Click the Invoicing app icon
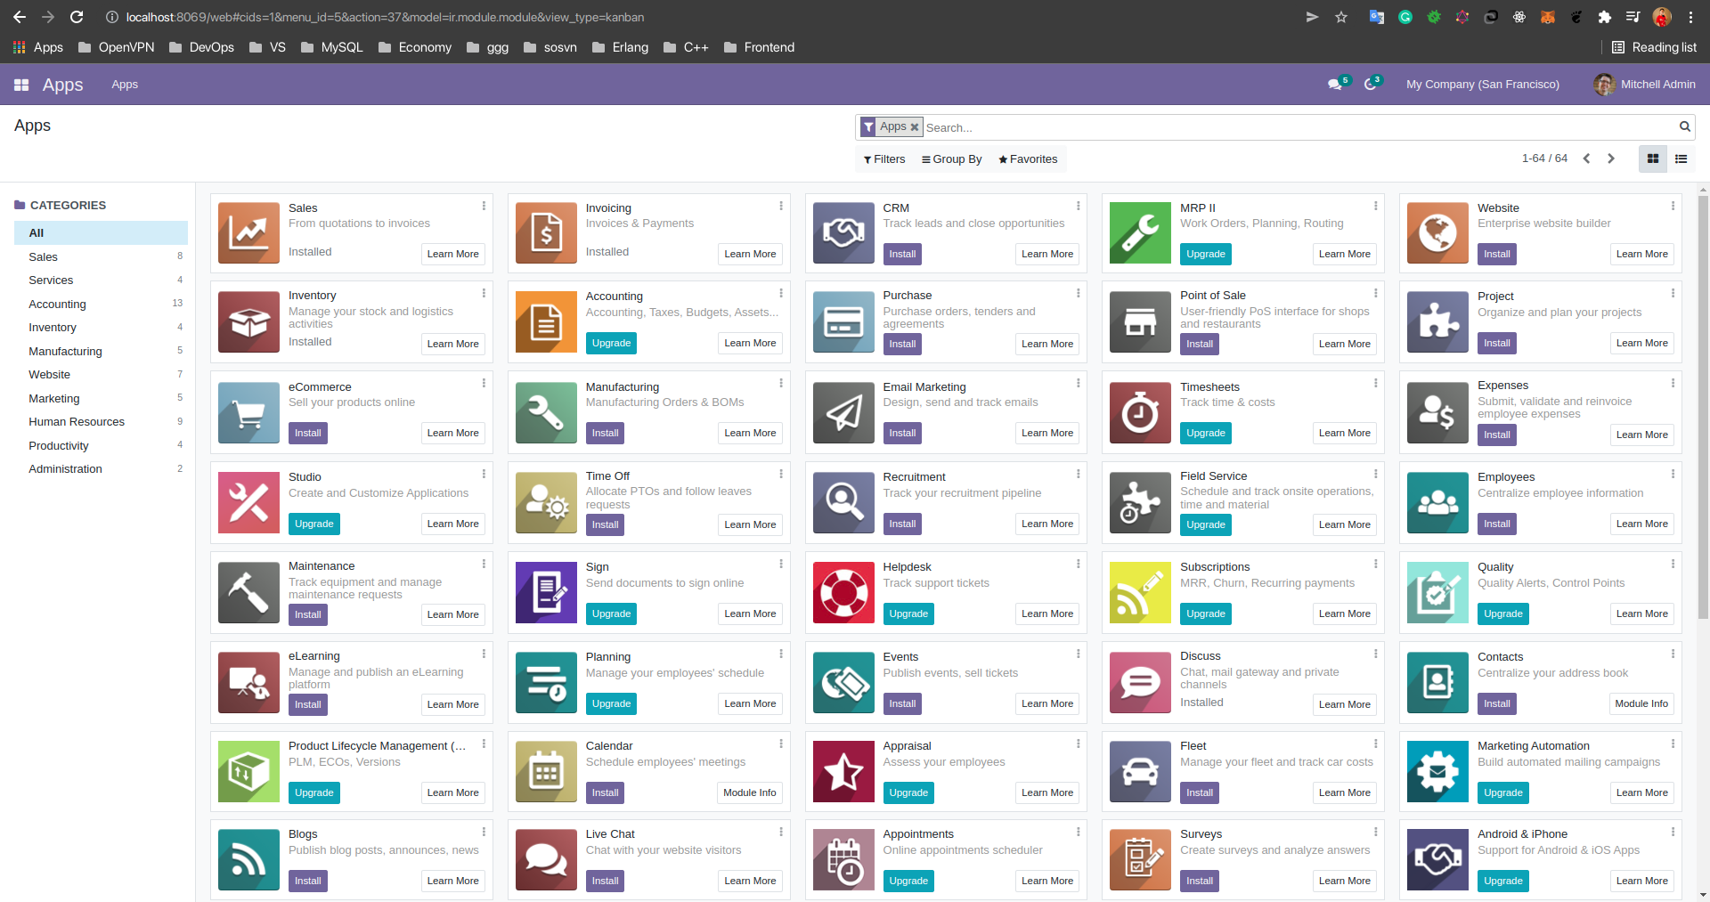Image resolution: width=1710 pixels, height=902 pixels. 546,232
